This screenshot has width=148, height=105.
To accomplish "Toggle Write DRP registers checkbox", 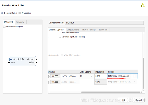I will [62, 55].
